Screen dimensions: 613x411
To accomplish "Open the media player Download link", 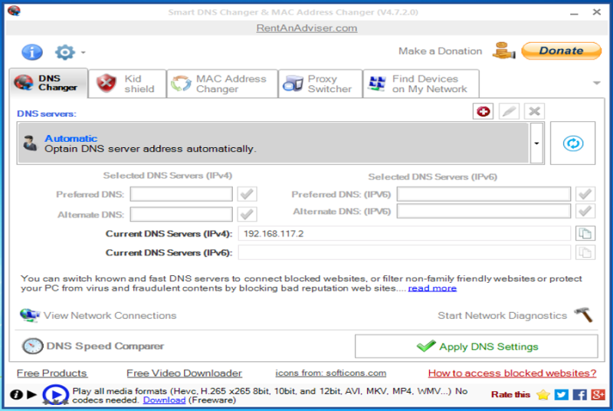I will [164, 400].
